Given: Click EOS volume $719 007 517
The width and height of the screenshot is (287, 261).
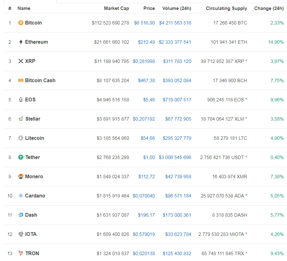Looking at the screenshot, I should click(x=177, y=100).
